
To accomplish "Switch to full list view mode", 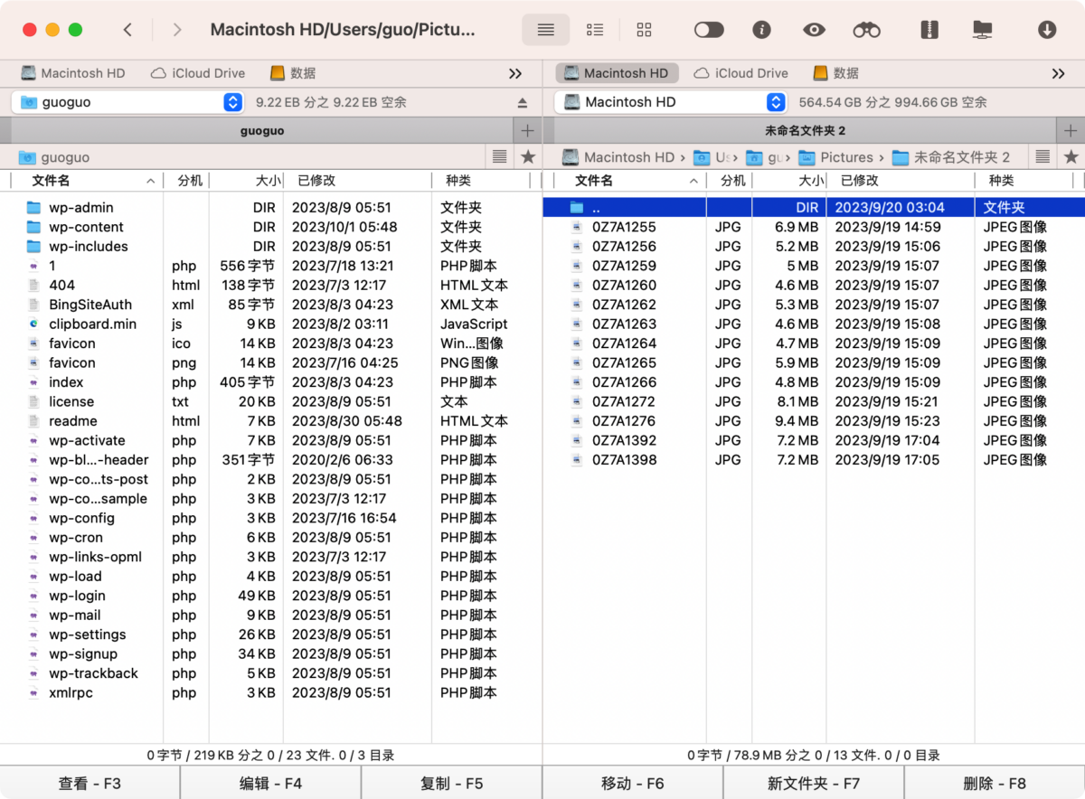I will [545, 30].
